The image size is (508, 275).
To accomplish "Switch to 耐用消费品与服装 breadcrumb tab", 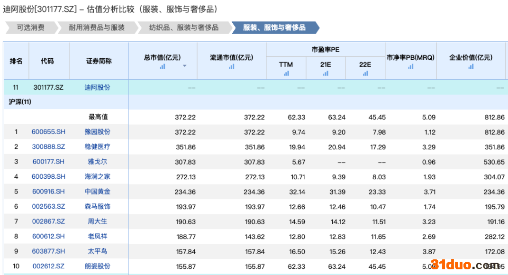I will coord(97,27).
